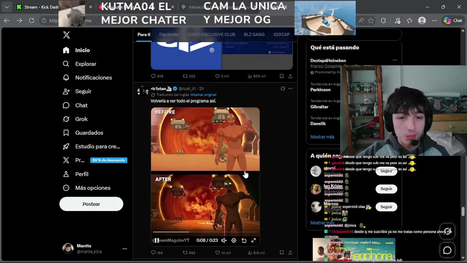This screenshot has width=467, height=263.
Task: Click the Mostrar original link
Action: pos(203,95)
